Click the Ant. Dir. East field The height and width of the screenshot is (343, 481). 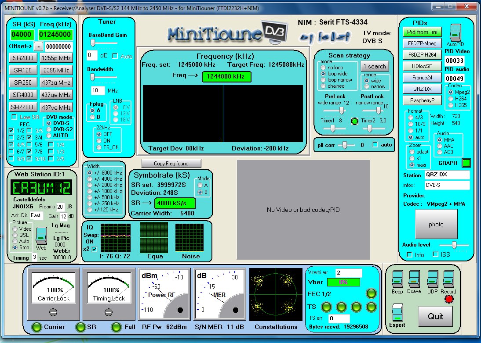coord(36,215)
